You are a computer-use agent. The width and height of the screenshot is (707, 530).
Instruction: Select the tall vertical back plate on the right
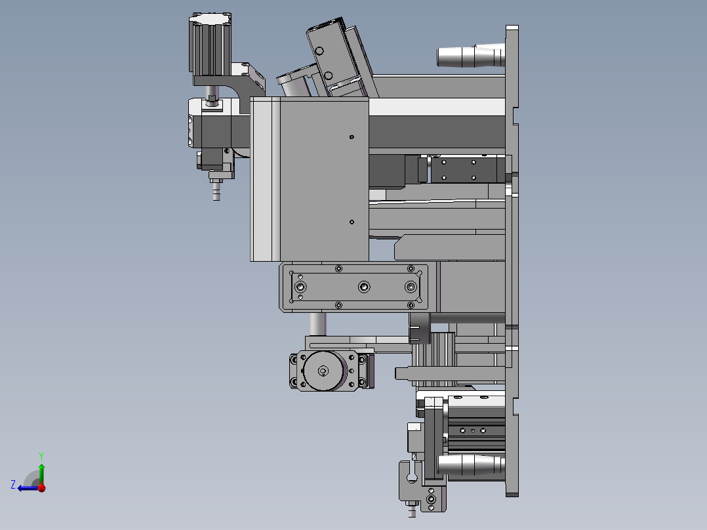[x=512, y=260]
